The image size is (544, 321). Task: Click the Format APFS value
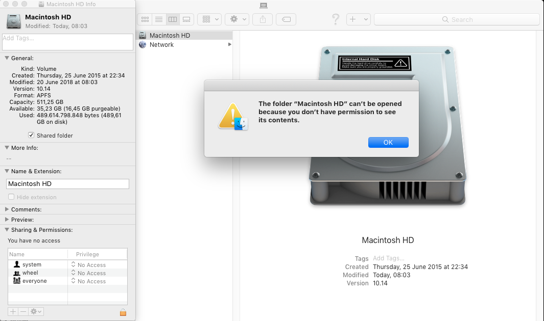(x=44, y=95)
